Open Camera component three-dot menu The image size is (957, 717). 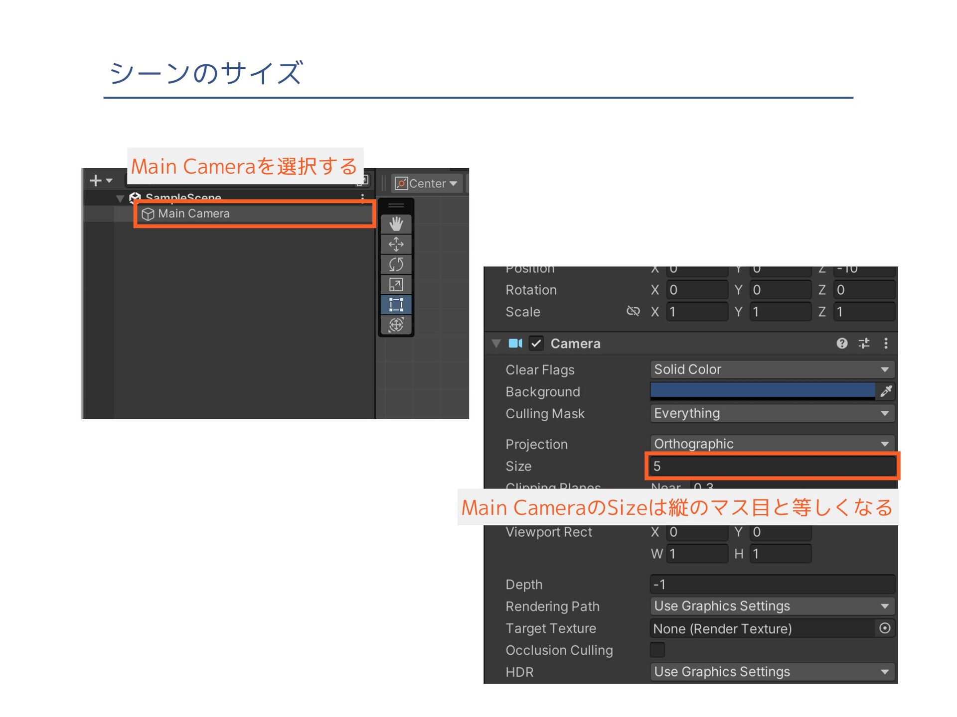[x=886, y=343]
